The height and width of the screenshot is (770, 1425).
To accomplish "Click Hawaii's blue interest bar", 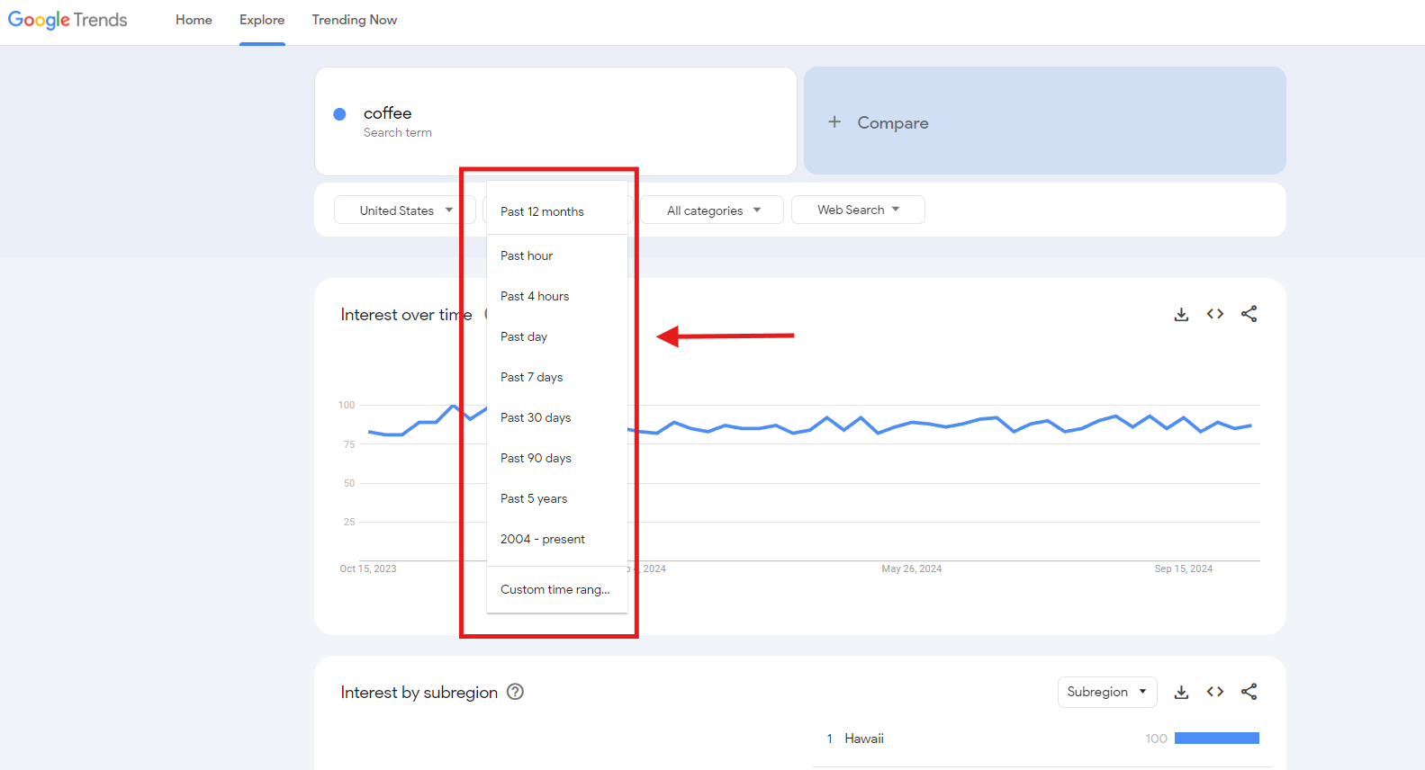I will tap(1217, 739).
